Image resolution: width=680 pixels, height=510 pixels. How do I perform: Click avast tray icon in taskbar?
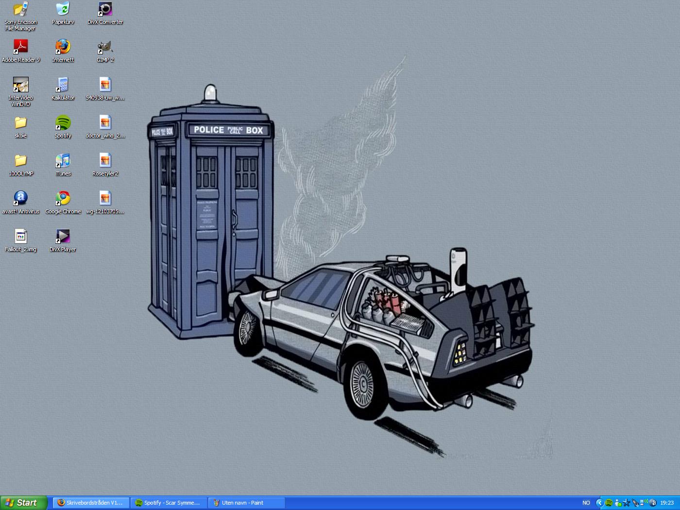pos(653,503)
